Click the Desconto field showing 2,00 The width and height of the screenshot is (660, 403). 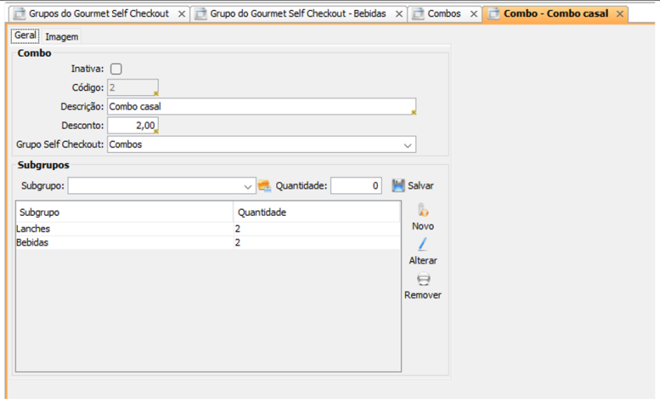point(132,125)
